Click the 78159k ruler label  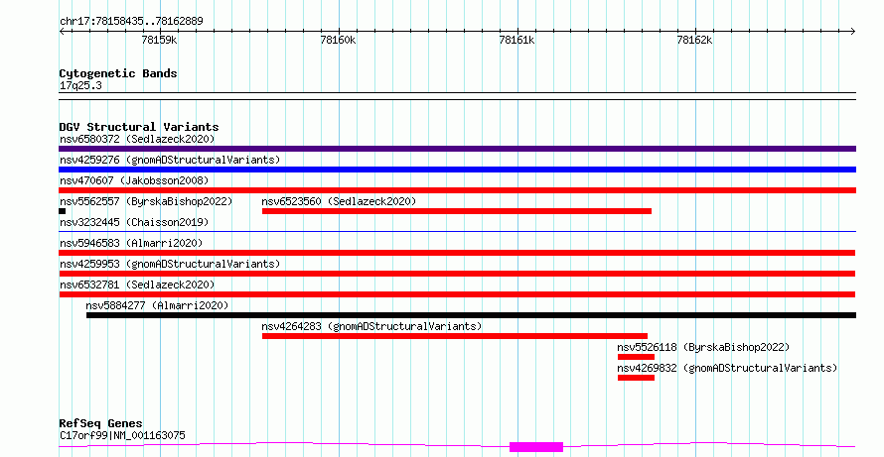pos(159,40)
